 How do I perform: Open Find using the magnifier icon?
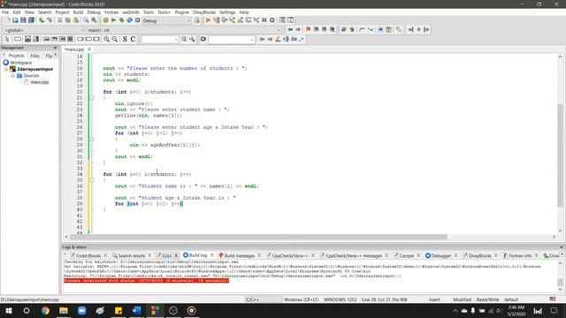(x=86, y=20)
